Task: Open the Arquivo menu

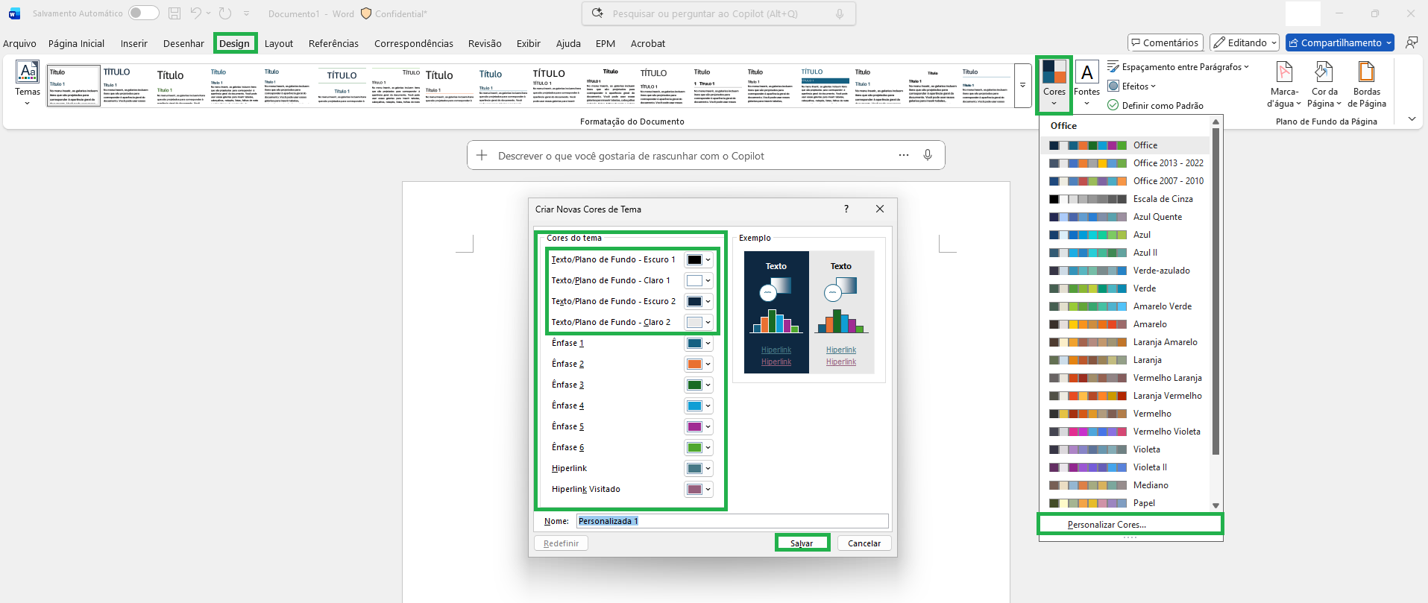Action: [19, 43]
